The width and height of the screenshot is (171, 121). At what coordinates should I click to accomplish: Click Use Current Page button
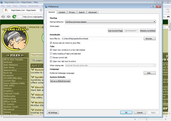115,31
